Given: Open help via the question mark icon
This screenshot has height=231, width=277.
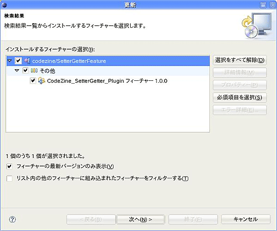Looking at the screenshot, I should click(12, 219).
